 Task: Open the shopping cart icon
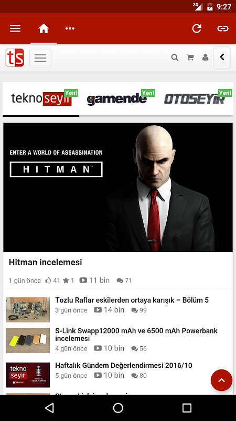click(x=190, y=57)
